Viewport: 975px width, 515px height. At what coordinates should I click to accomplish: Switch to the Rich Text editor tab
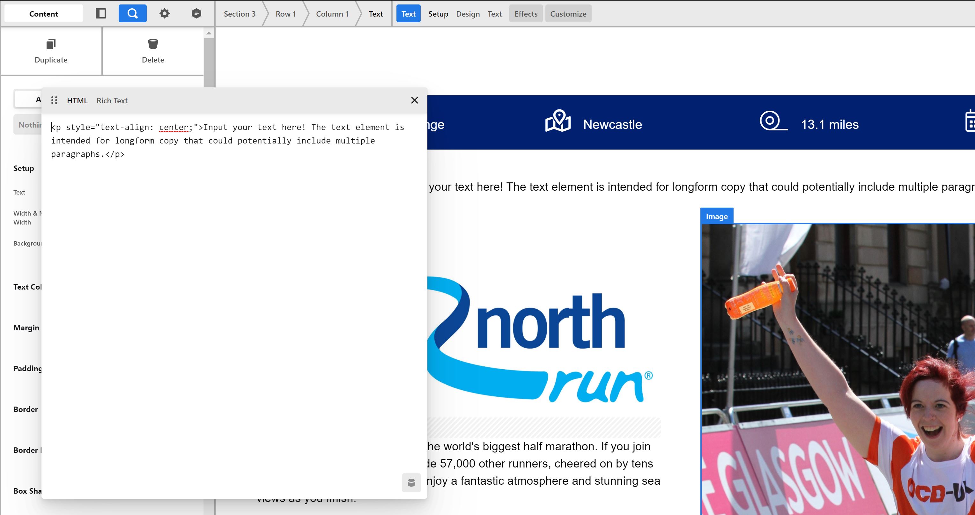tap(112, 101)
